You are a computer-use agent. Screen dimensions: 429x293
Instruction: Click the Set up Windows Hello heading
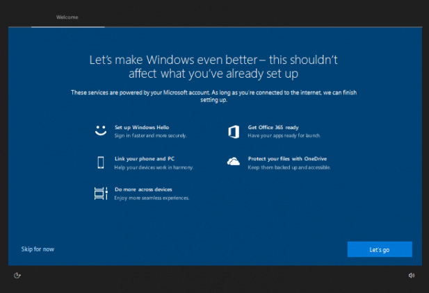pyautogui.click(x=142, y=127)
